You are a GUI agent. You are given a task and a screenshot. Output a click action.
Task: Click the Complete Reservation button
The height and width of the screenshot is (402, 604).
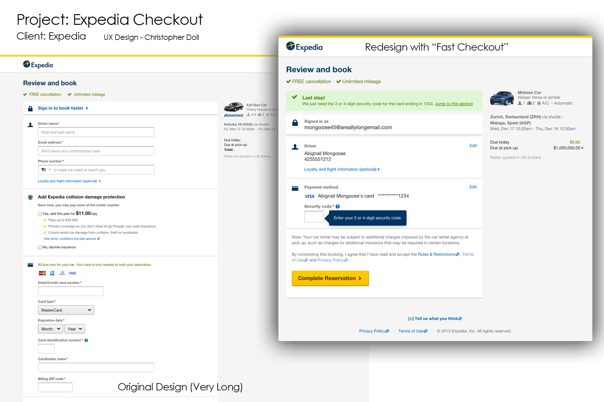click(330, 278)
